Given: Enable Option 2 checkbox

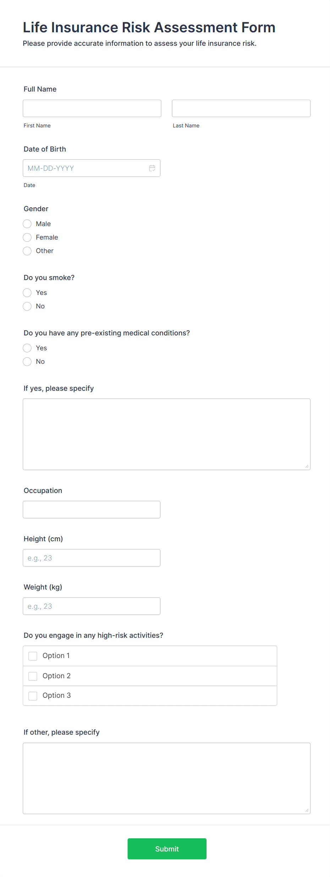Looking at the screenshot, I should (x=33, y=676).
